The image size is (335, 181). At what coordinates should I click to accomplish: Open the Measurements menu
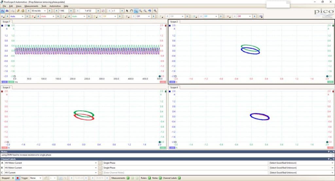(31, 6)
